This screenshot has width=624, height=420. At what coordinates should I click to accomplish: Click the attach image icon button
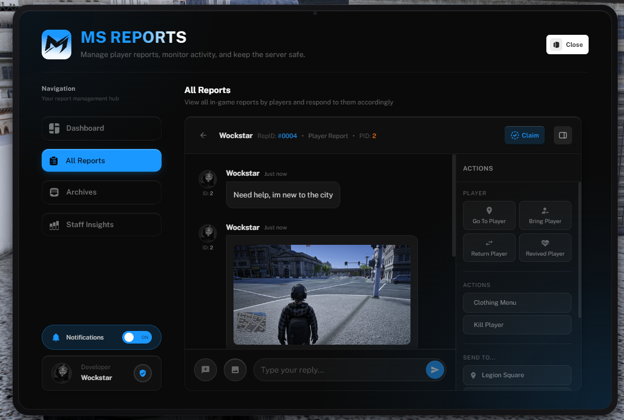pyautogui.click(x=235, y=370)
